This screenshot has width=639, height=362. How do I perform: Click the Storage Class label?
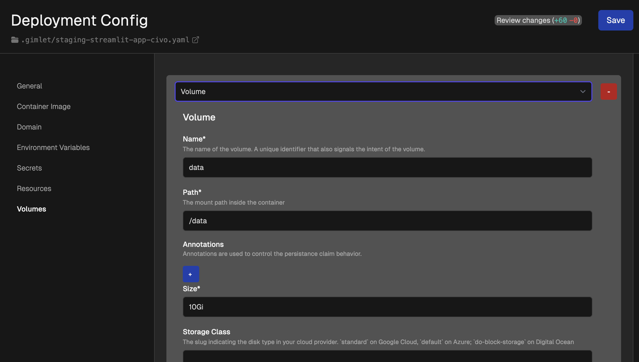[206, 331]
